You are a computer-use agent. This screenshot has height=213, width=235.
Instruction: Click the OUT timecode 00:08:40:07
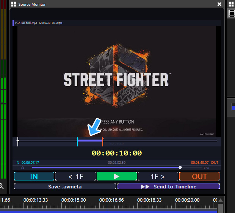coord(200,163)
